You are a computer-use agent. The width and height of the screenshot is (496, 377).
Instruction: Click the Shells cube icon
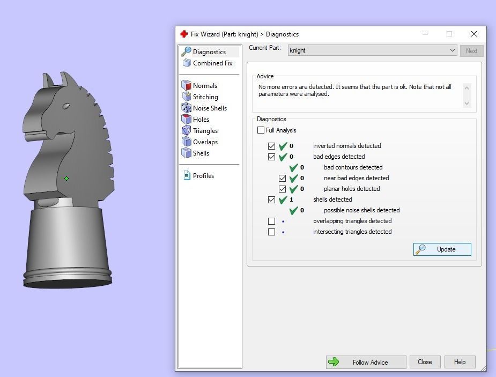point(186,153)
